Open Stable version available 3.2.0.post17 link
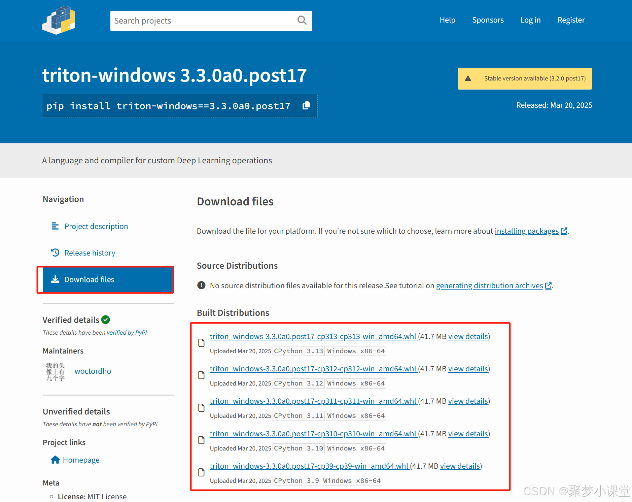The height and width of the screenshot is (502, 632). tap(535, 78)
